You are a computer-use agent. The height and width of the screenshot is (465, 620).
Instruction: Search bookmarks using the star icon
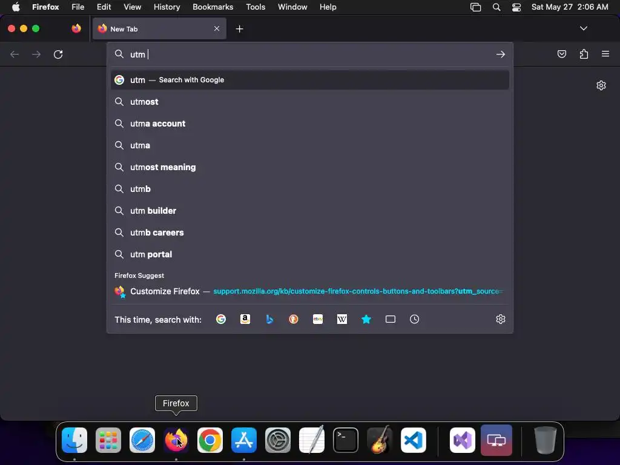click(366, 319)
